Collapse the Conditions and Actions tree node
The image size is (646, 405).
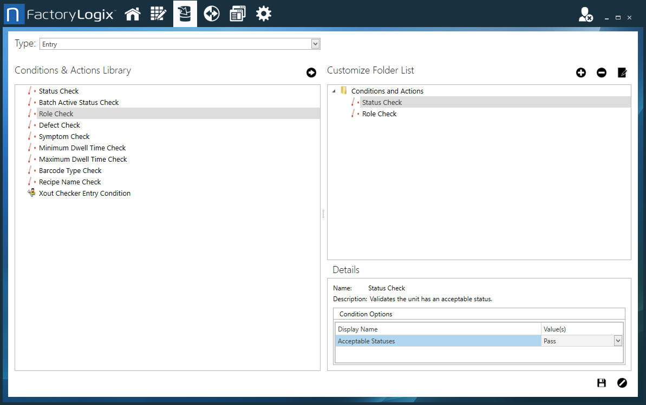334,91
